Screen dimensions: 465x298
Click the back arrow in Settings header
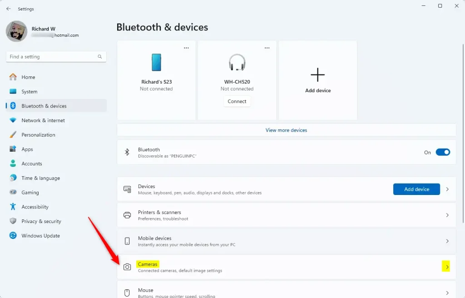pyautogui.click(x=8, y=9)
